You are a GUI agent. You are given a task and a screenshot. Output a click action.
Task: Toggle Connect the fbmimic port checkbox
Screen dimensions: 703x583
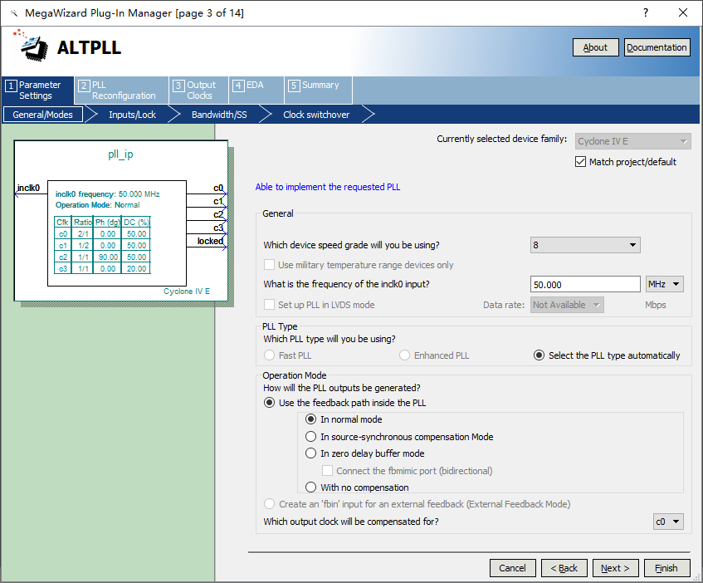(x=327, y=470)
